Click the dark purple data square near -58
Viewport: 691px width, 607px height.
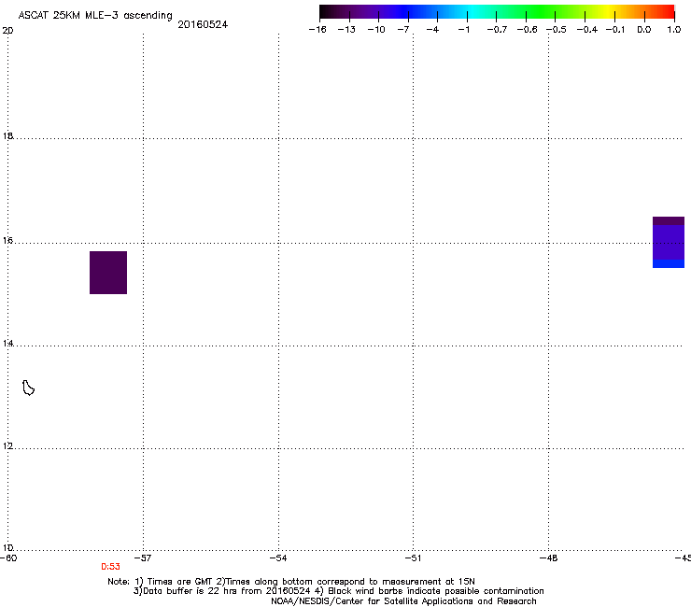pos(108,273)
